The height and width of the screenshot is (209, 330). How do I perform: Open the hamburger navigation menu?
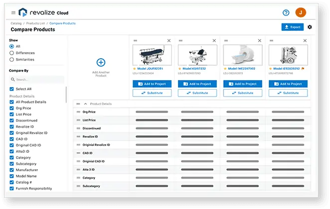tap(13, 12)
